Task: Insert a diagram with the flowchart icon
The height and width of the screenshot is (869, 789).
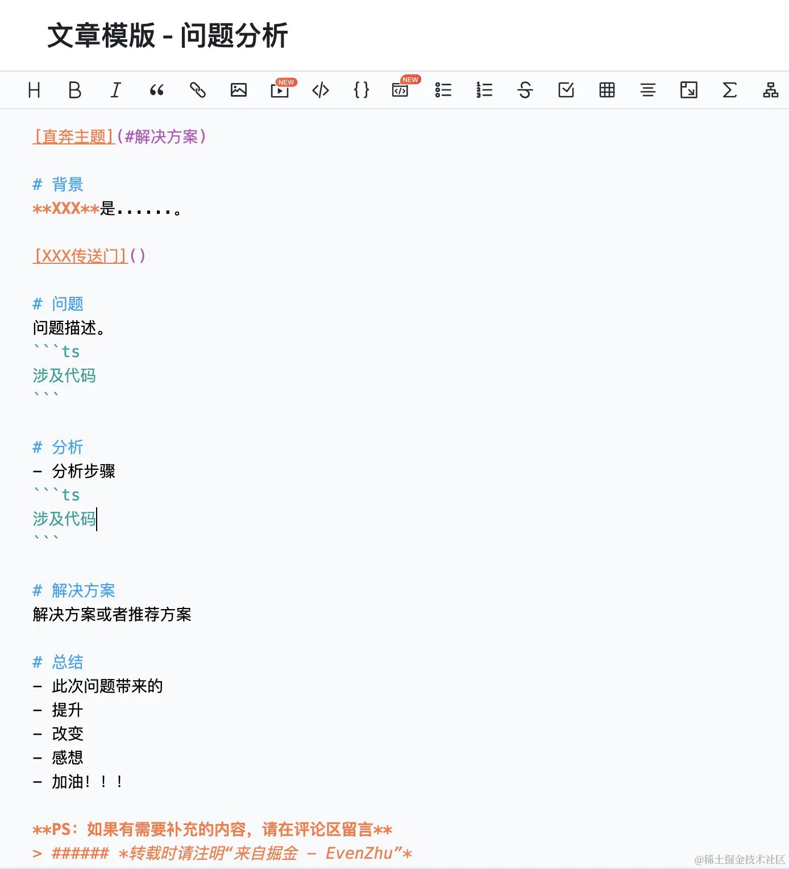Action: pos(771,90)
